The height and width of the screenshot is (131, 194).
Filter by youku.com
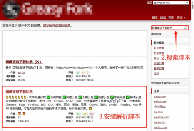coord(160,127)
